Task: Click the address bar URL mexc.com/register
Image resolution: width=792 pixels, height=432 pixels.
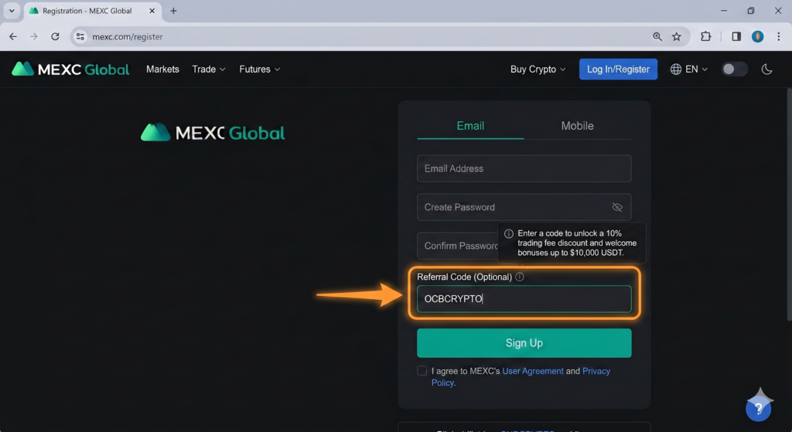Action: pos(128,37)
